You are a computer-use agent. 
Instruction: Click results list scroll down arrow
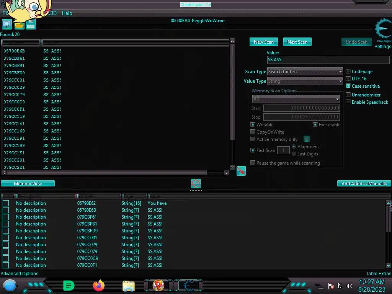232,167
